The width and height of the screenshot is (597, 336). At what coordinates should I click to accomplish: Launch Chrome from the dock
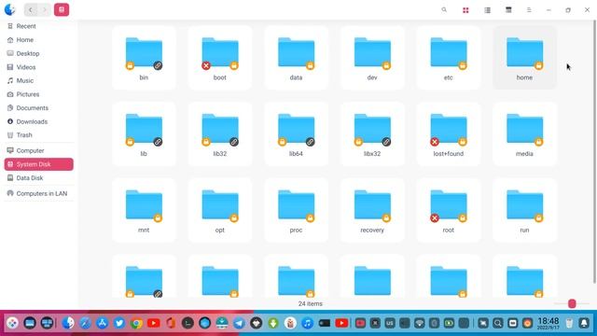pos(136,323)
